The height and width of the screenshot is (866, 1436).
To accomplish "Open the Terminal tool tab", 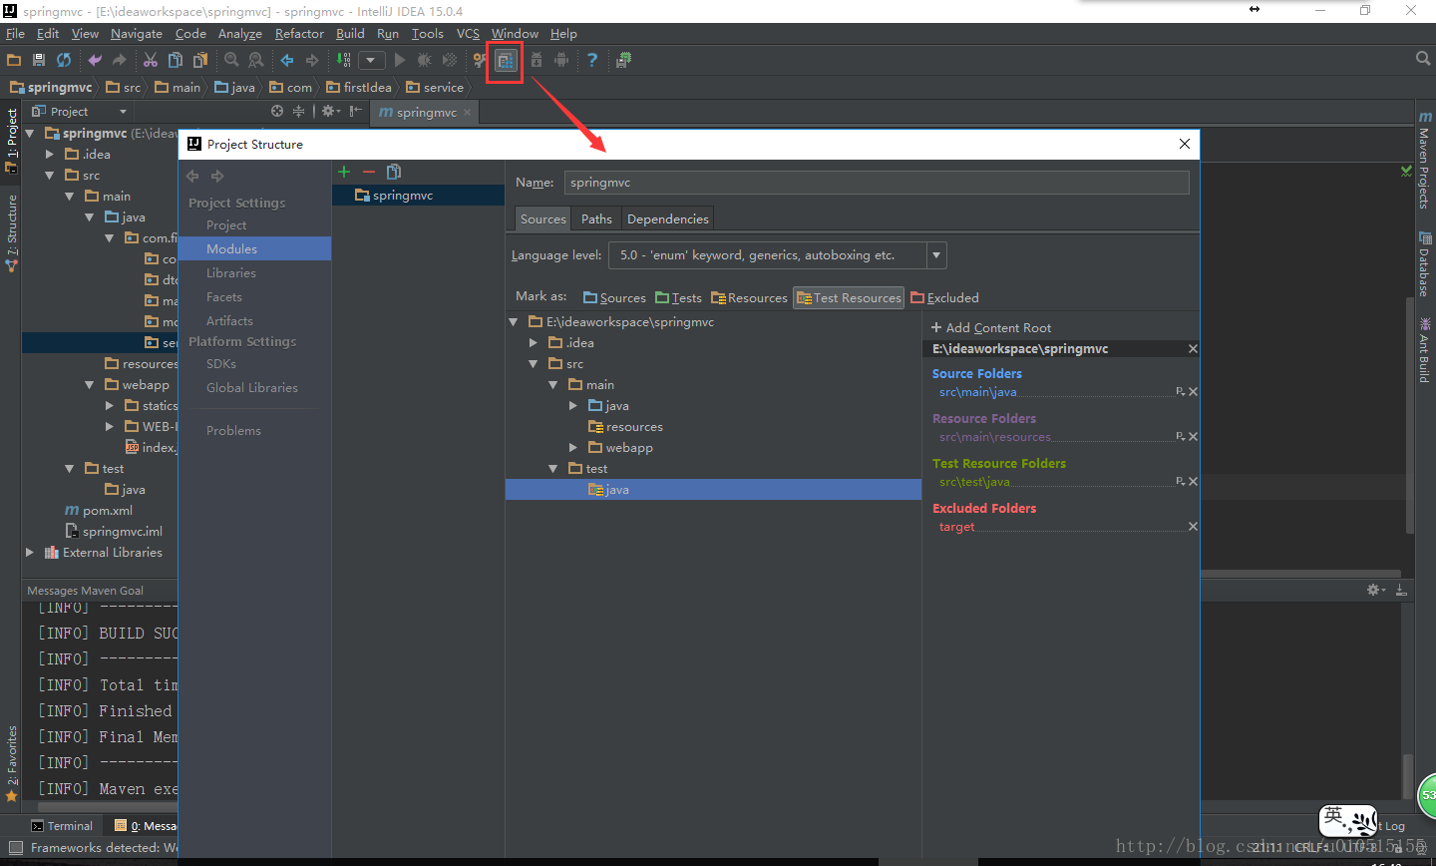I will coord(62,826).
